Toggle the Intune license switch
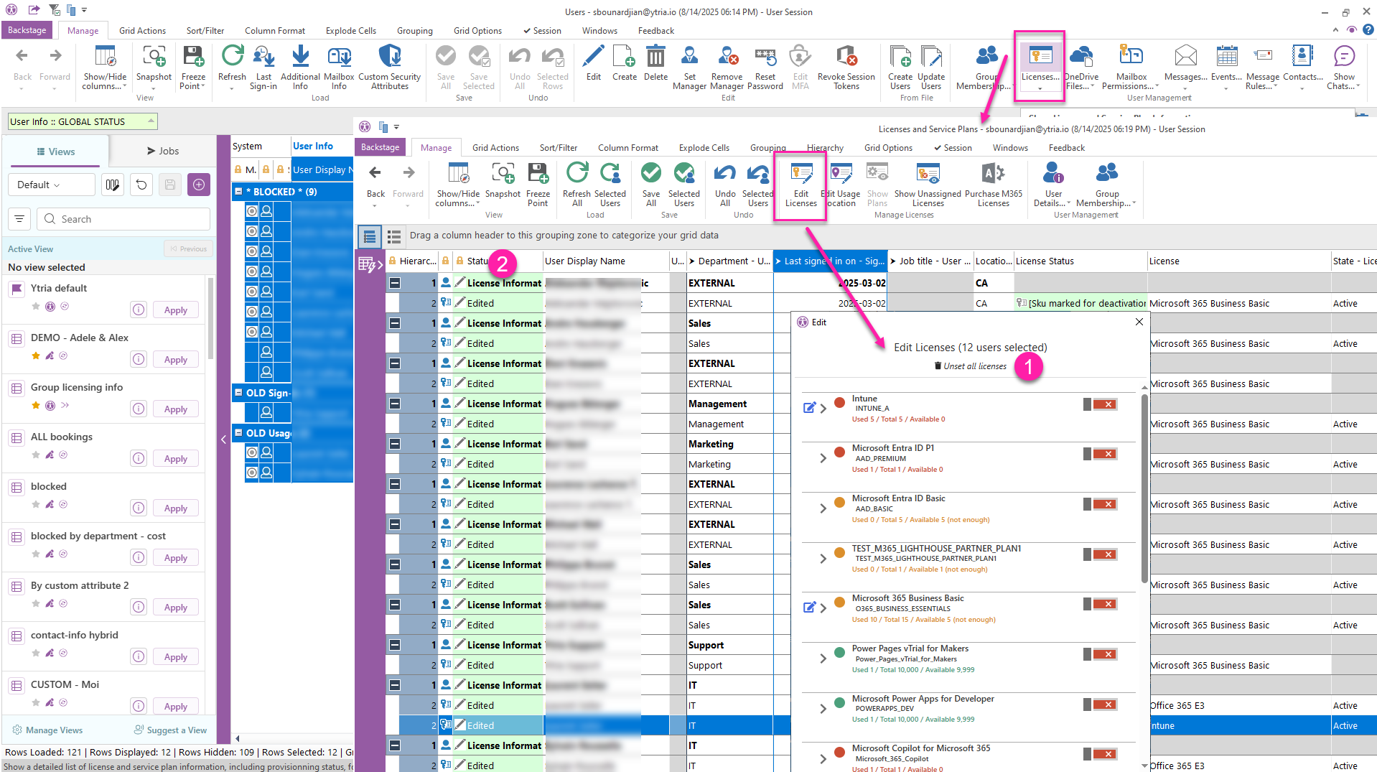This screenshot has width=1377, height=772. point(1101,404)
